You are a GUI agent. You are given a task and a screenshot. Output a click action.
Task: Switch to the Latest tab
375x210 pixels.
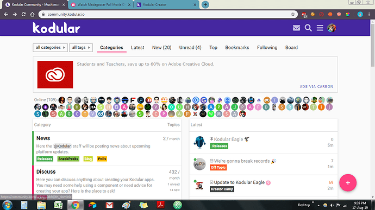point(137,48)
